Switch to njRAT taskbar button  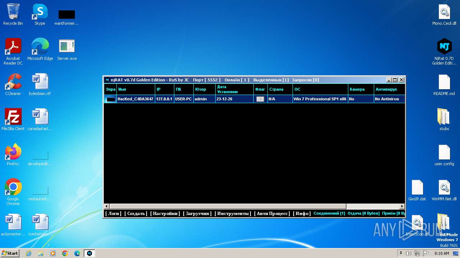(89, 253)
